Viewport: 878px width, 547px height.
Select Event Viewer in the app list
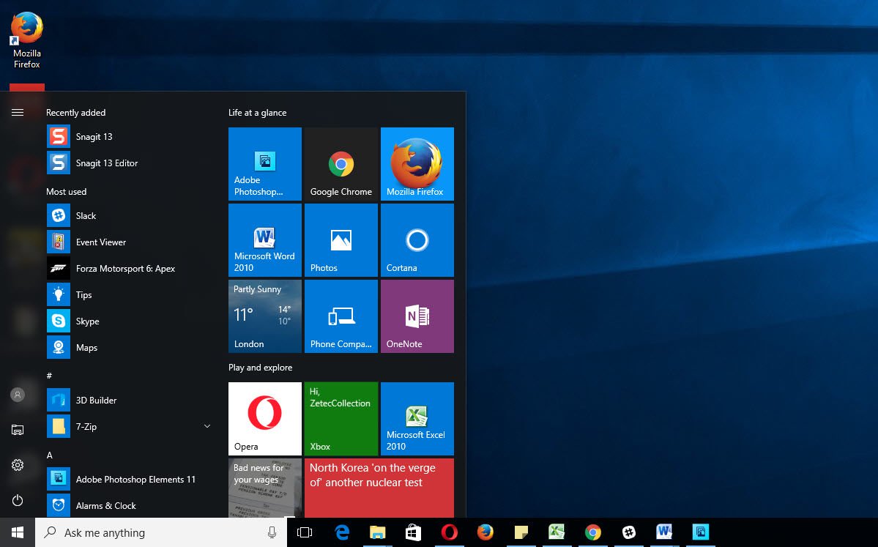click(100, 242)
